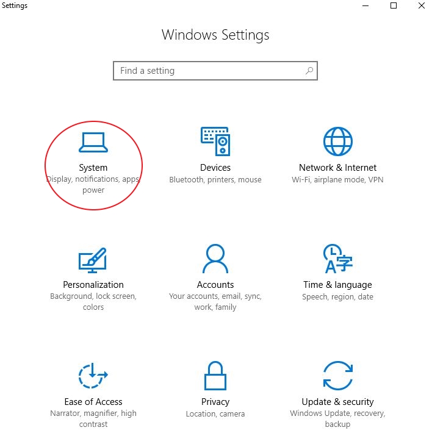The image size is (432, 433).
Task: Open the Time & language icon
Action: click(338, 259)
